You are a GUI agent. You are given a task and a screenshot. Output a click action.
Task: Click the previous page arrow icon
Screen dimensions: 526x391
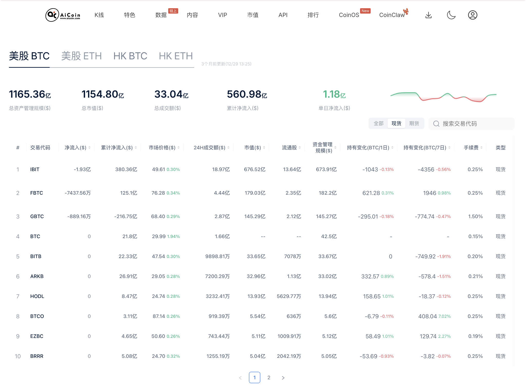click(x=240, y=378)
